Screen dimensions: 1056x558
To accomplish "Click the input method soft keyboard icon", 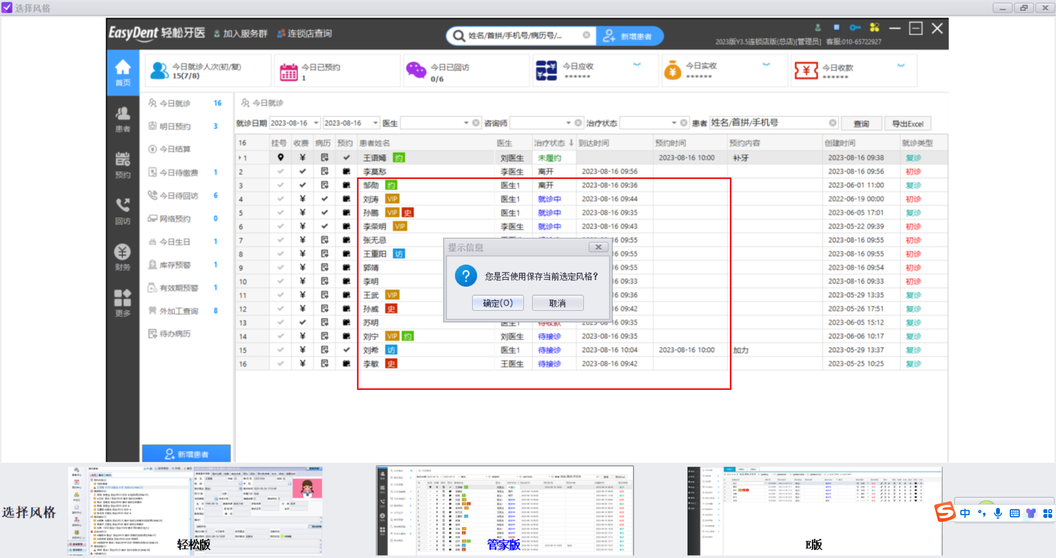I will [x=1015, y=513].
